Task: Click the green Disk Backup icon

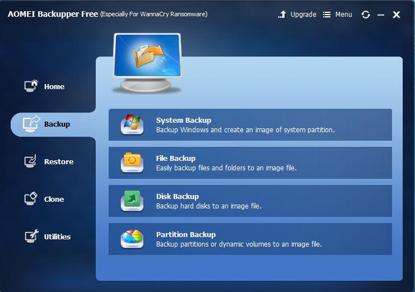Action: pyautogui.click(x=132, y=201)
